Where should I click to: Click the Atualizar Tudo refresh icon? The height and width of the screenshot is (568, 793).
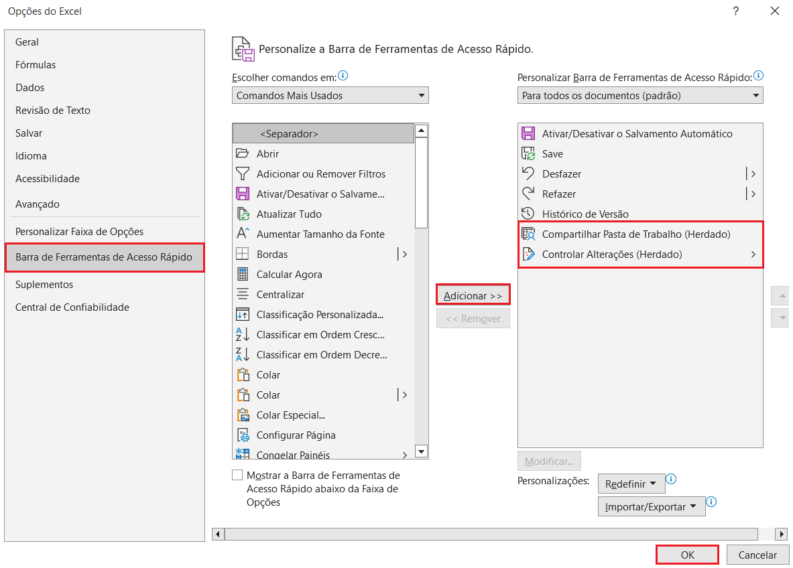243,214
